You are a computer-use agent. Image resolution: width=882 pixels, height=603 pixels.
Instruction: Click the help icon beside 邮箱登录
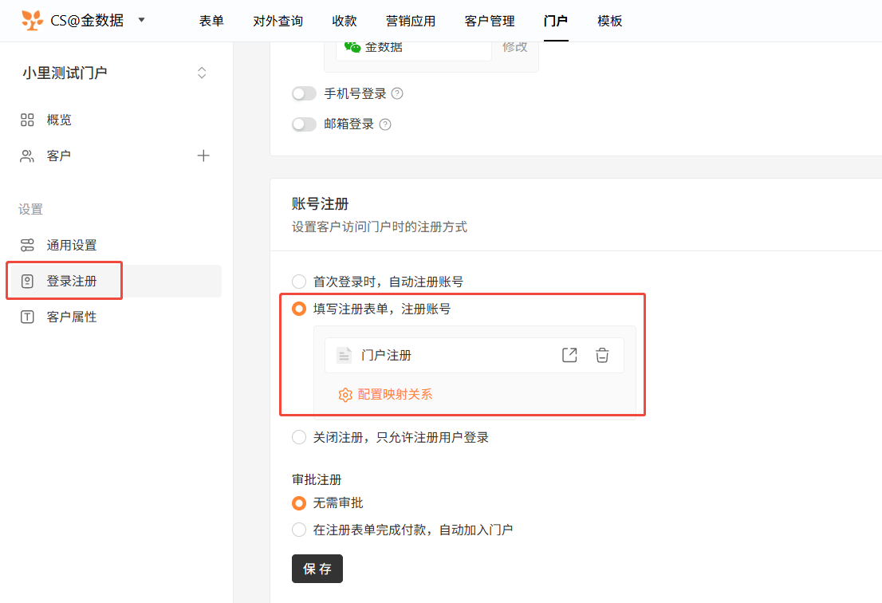[385, 124]
